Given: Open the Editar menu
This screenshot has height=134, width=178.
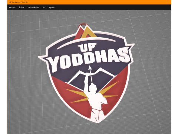Looking at the screenshot, I should click(22, 7).
